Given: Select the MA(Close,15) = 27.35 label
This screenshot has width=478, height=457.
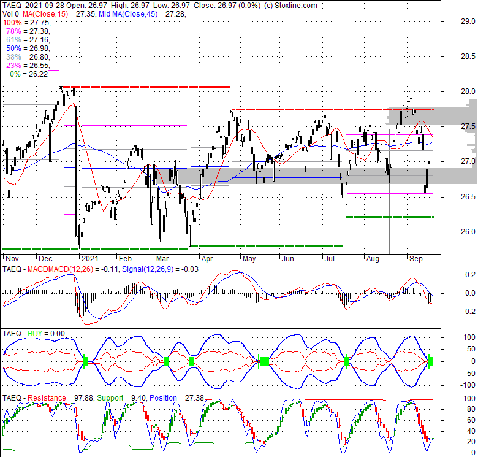Looking at the screenshot, I should [59, 14].
